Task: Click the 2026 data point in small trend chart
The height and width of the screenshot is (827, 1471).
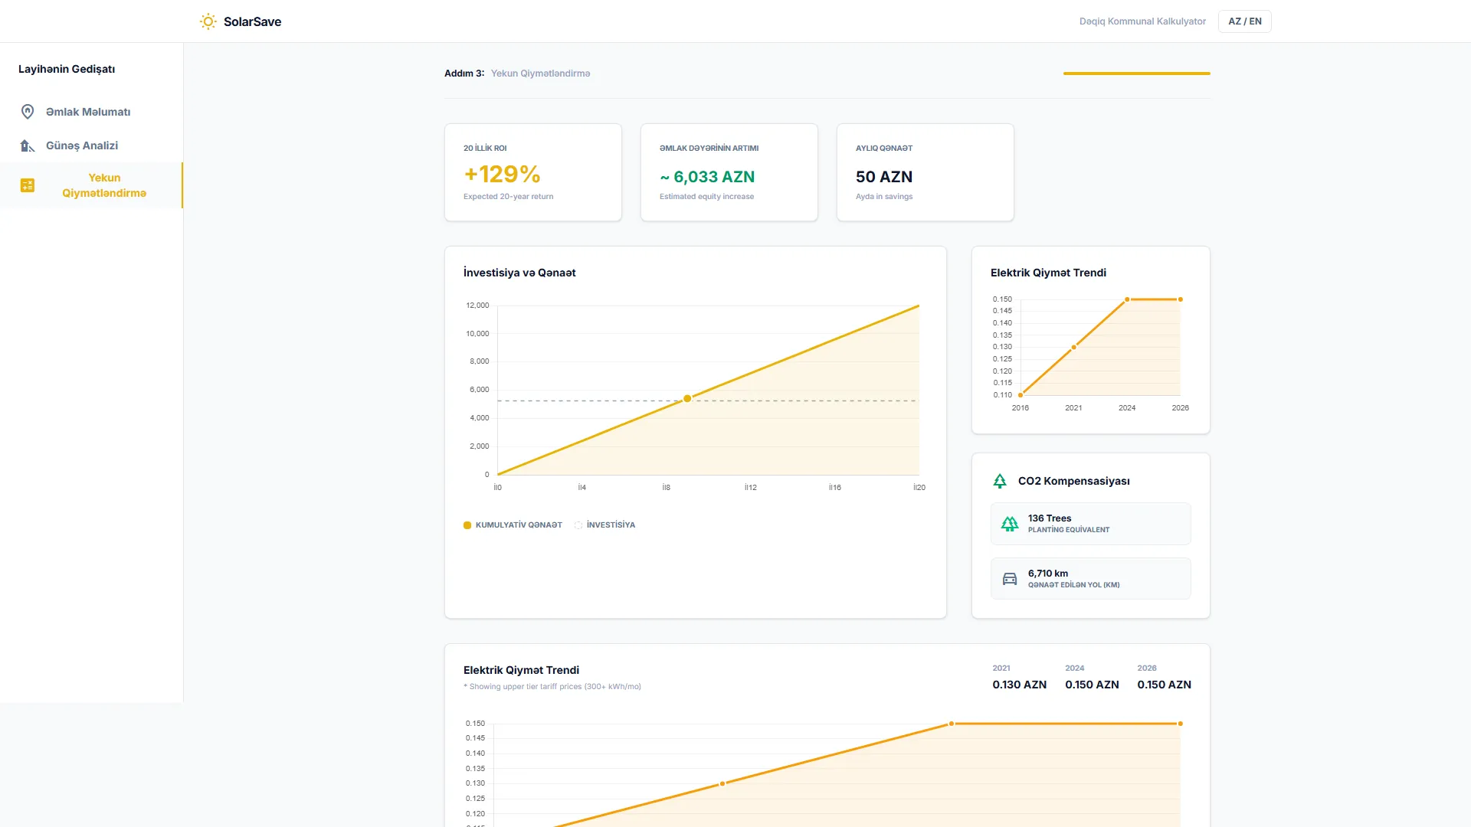Action: tap(1181, 299)
